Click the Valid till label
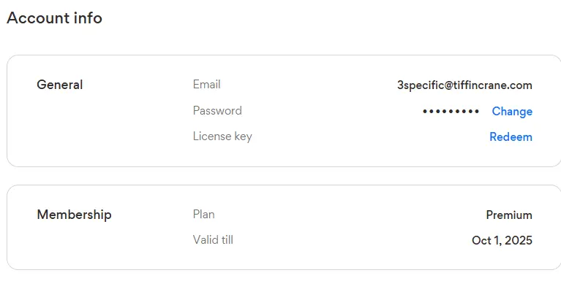561x281 pixels. point(213,239)
